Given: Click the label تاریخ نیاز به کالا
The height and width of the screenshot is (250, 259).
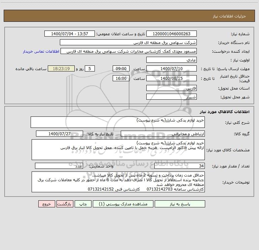Looking at the screenshot, I should point(100,134).
